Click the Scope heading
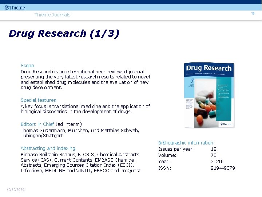Viewport: 262px width, 197px height. (x=27, y=66)
